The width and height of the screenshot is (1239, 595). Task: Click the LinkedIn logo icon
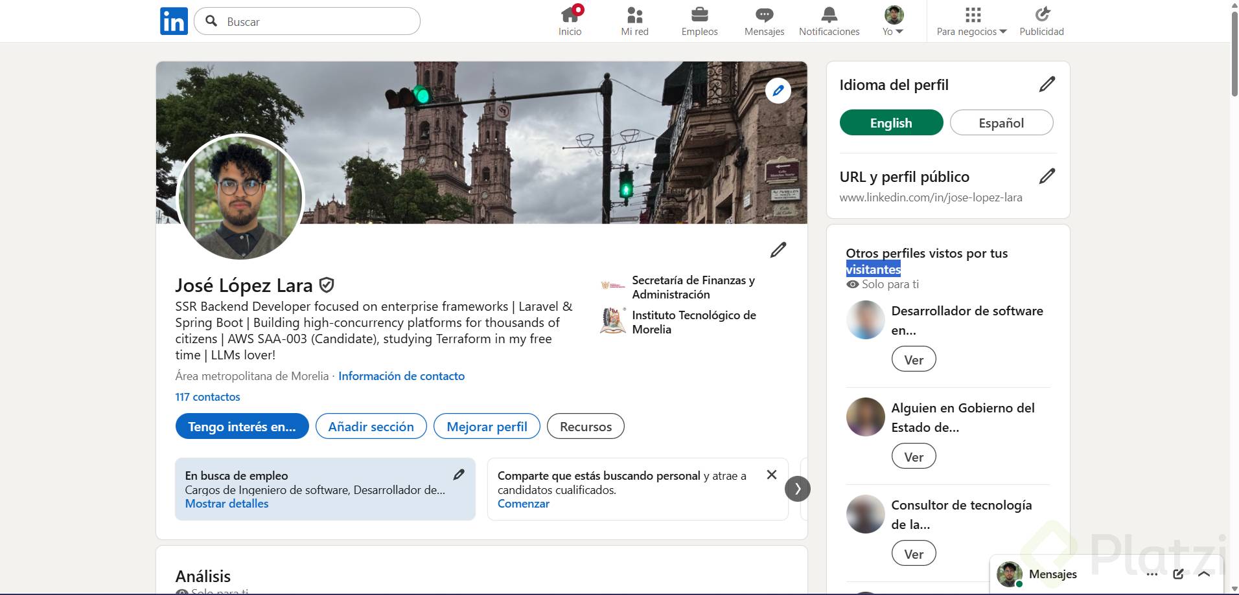pos(174,21)
